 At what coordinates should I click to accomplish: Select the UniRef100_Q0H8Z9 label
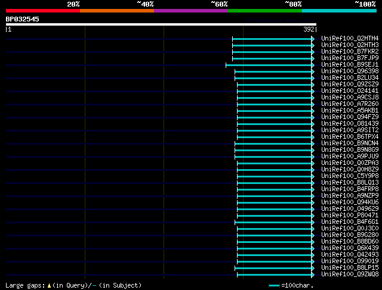(350, 170)
